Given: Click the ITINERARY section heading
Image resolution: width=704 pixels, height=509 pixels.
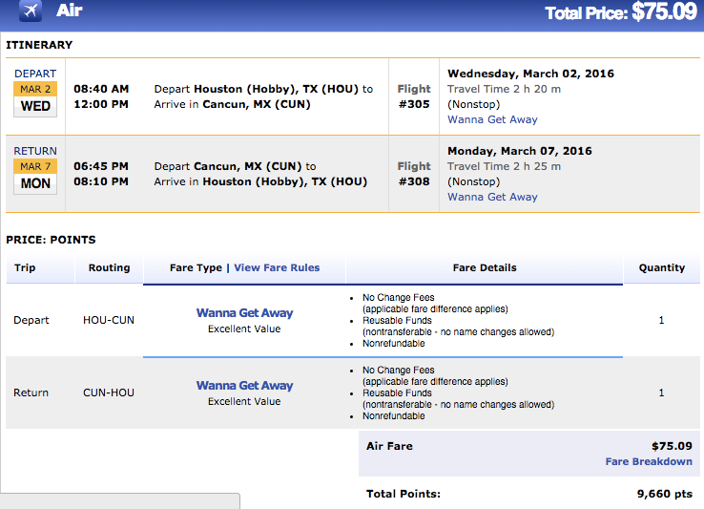Looking at the screenshot, I should tap(39, 45).
